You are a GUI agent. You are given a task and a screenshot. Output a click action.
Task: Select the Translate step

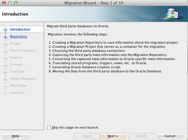coord(17,71)
